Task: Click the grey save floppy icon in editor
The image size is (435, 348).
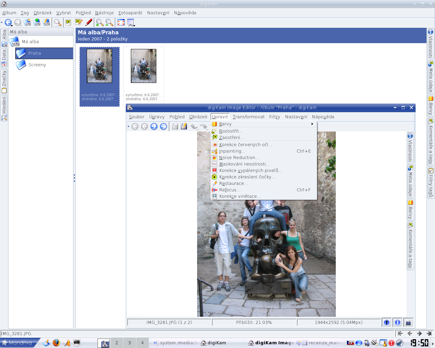Action: tap(175, 126)
